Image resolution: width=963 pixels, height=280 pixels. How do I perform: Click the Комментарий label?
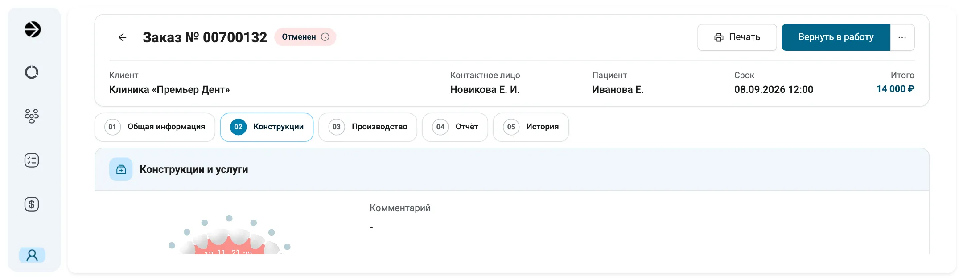(x=400, y=208)
